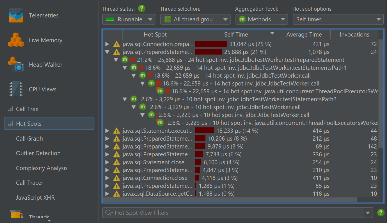Sort by the Self Time column header

coord(236,35)
